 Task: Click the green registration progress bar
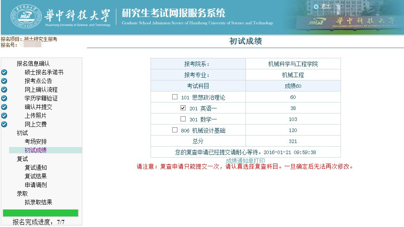click(41, 213)
